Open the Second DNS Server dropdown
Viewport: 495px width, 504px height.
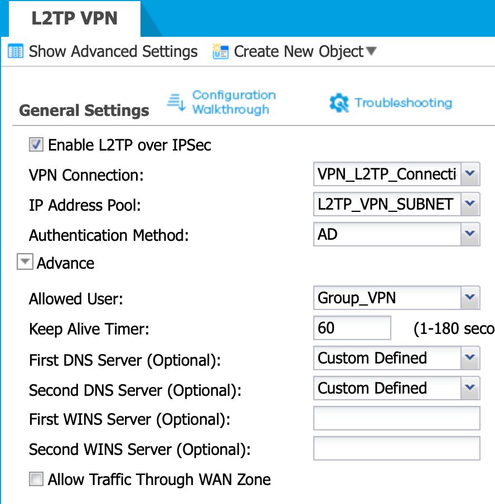(470, 388)
